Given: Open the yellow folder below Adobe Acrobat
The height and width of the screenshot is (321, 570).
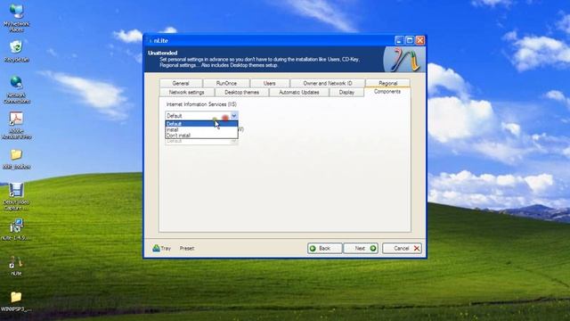Looking at the screenshot, I should point(16,159).
